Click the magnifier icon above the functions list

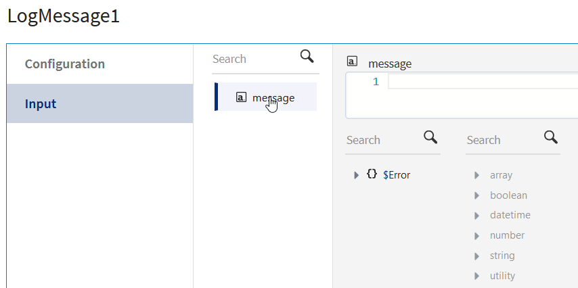click(551, 138)
